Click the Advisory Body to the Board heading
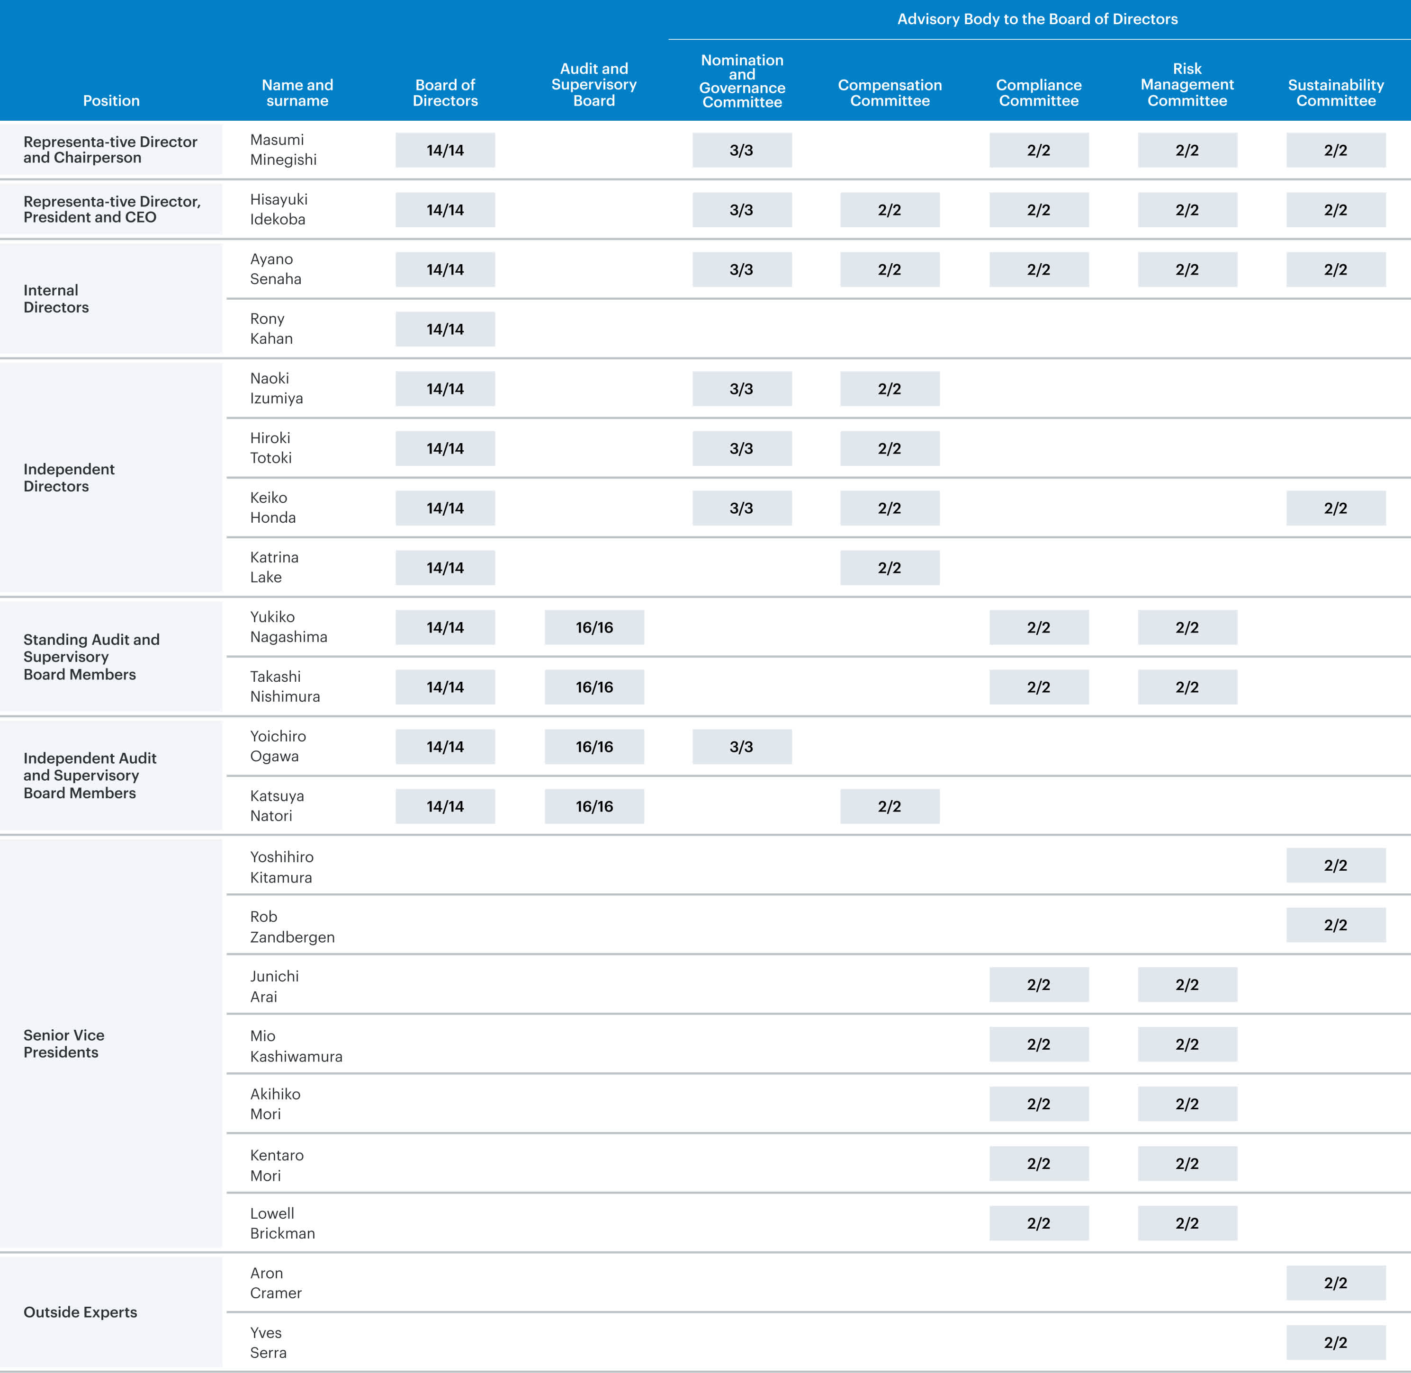The width and height of the screenshot is (1411, 1373). pos(1037,19)
